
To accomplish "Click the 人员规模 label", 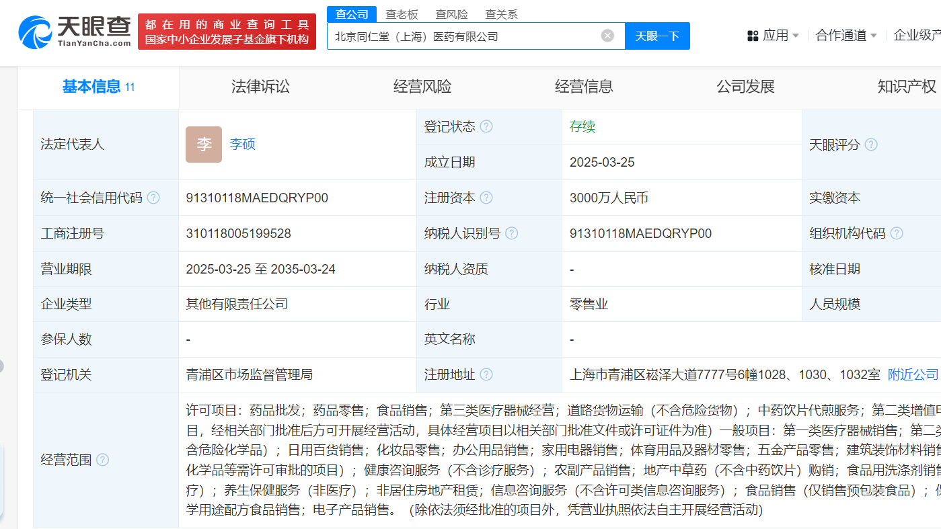I will pyautogui.click(x=835, y=304).
